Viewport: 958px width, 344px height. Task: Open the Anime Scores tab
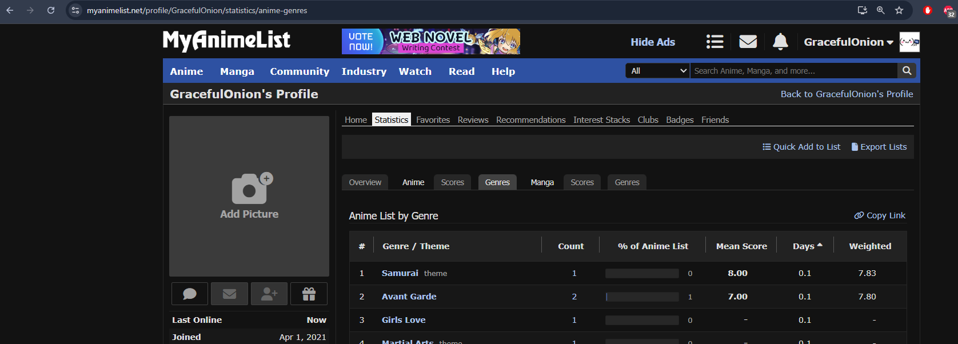tap(452, 182)
